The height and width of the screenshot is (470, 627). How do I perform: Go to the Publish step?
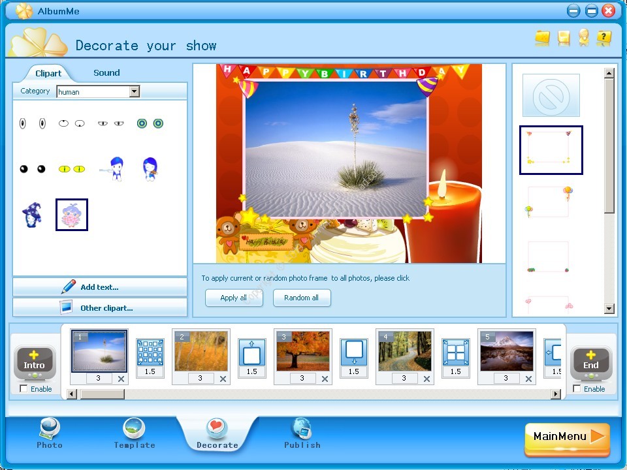pyautogui.click(x=302, y=434)
